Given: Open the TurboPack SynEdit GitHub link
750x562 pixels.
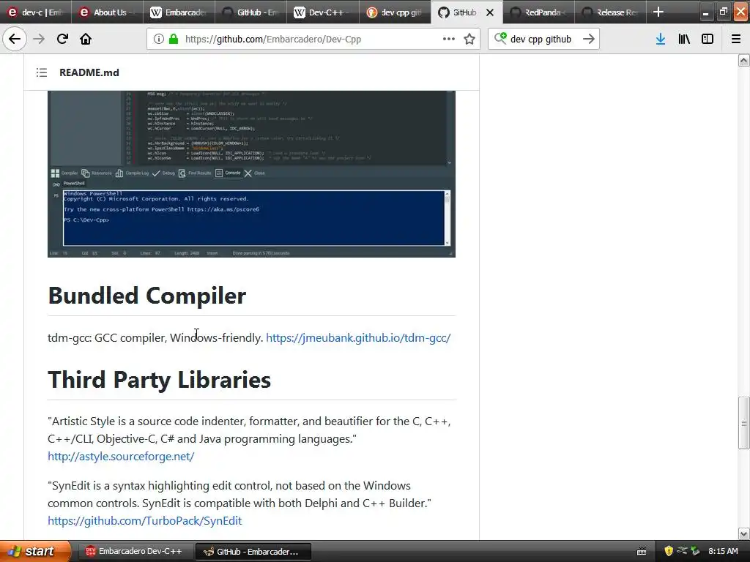Looking at the screenshot, I should coord(144,520).
